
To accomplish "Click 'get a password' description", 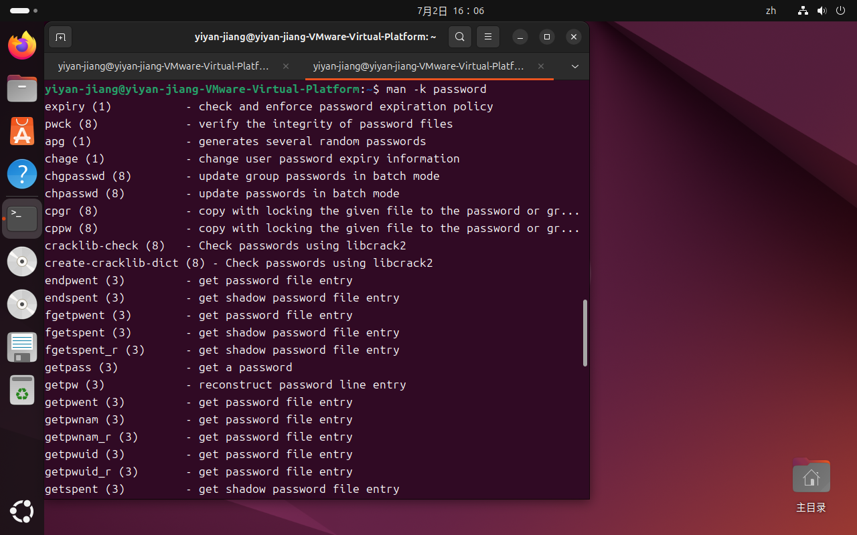I will [x=246, y=367].
